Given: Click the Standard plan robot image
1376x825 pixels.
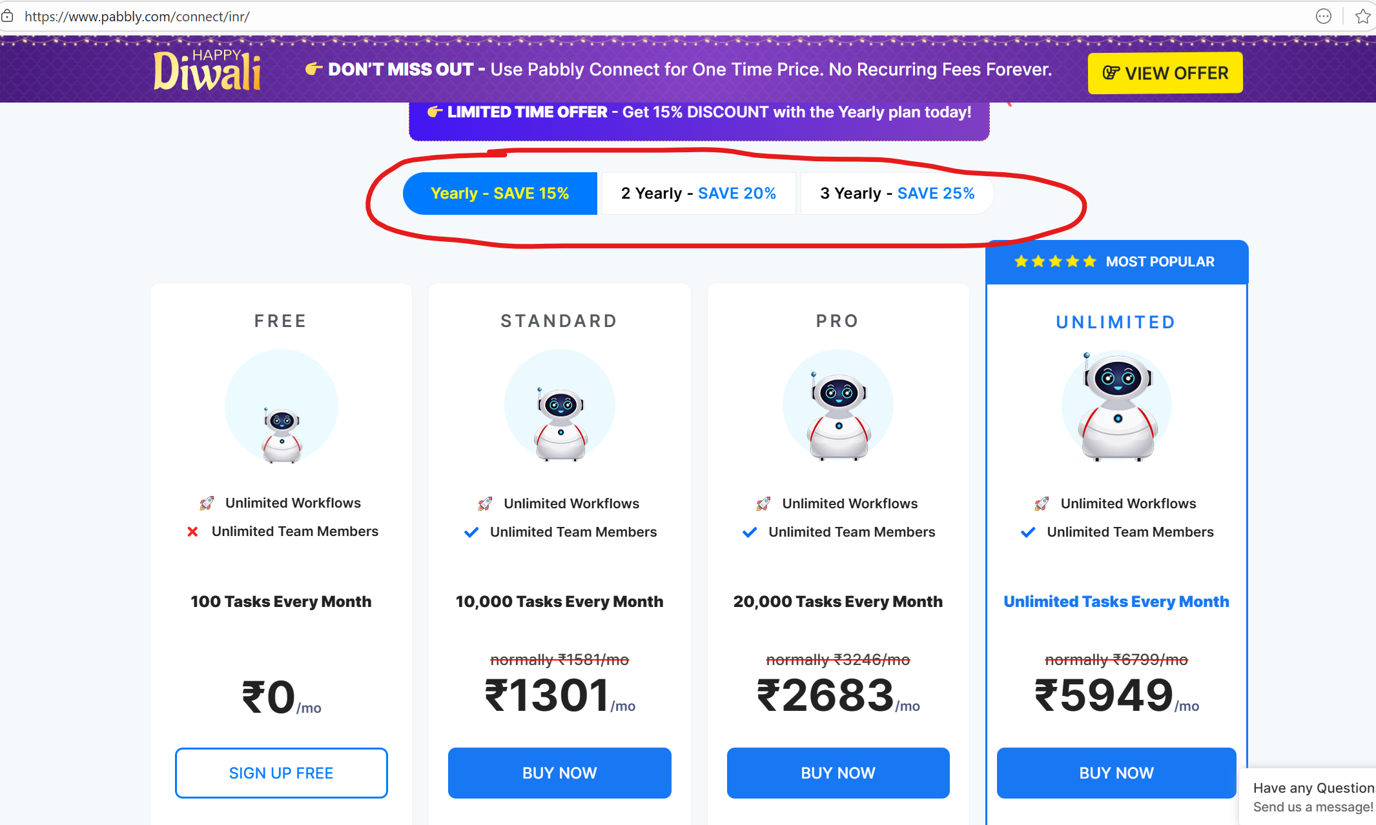Looking at the screenshot, I should [x=560, y=422].
